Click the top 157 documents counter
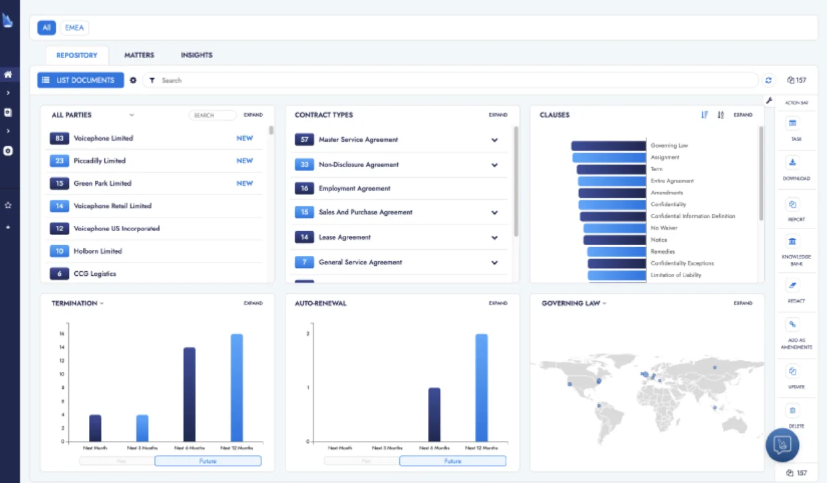827x483 pixels. 796,80
